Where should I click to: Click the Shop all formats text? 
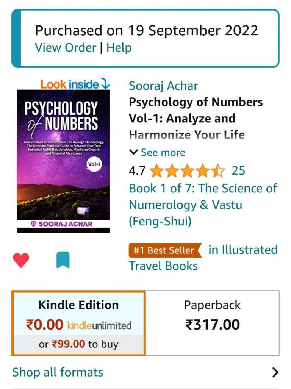pyautogui.click(x=58, y=372)
